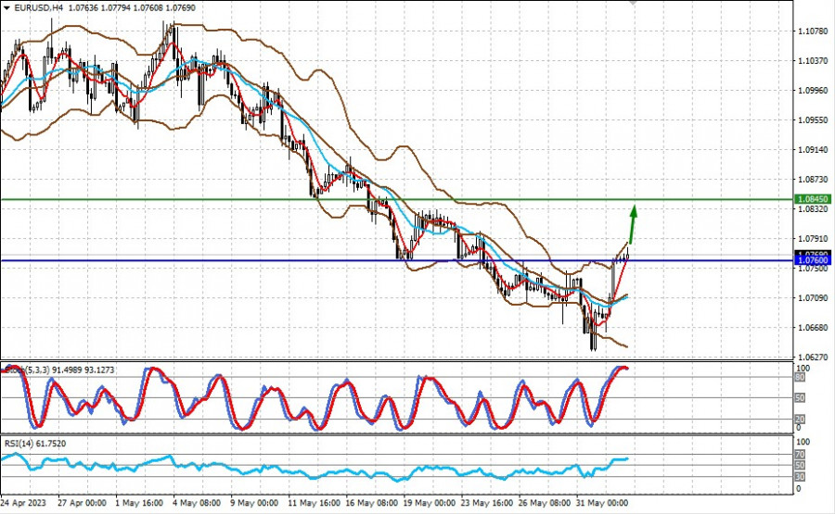835x514 pixels.
Task: Click the 1.06270 price scale label
Action: 813,357
